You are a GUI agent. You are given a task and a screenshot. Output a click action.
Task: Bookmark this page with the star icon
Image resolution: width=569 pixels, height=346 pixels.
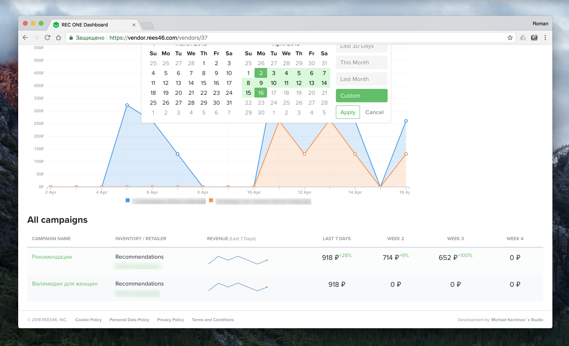pyautogui.click(x=510, y=38)
